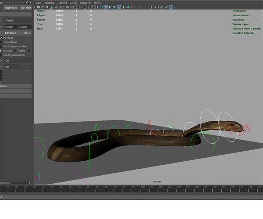The image size is (263, 219).
Task: Toggle Wireframe on Shaded icon
Action: (114, 7)
